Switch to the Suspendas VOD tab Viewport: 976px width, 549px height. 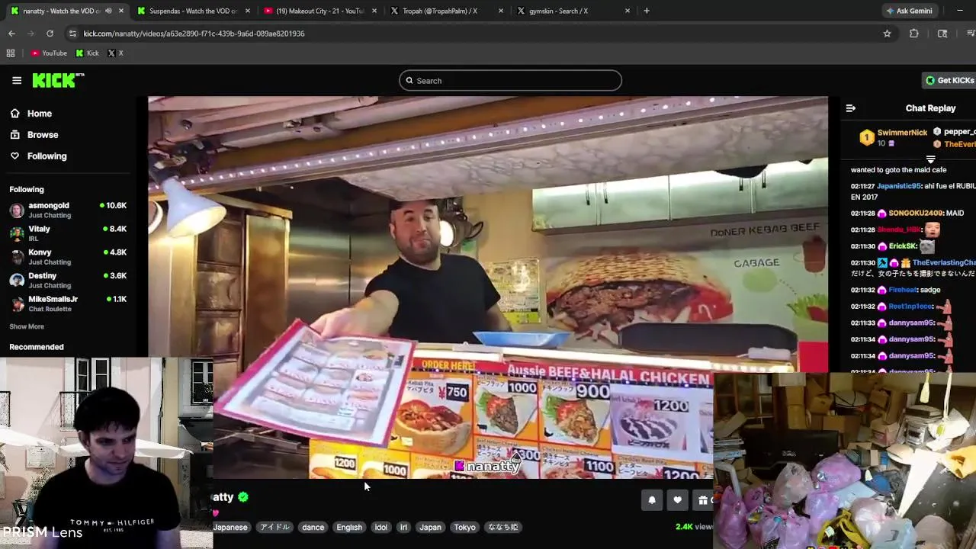point(194,11)
